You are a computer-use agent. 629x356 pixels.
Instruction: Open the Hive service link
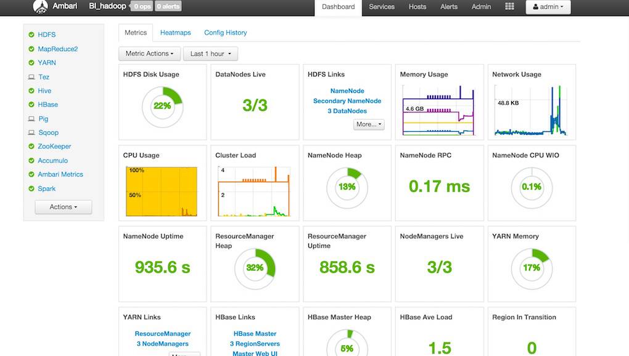click(44, 91)
